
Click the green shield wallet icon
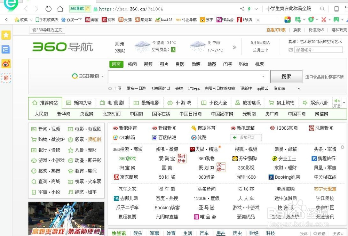pos(311,20)
